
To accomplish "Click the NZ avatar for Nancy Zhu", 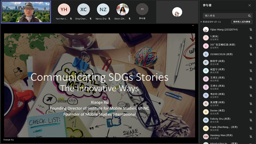I will point(103,9).
